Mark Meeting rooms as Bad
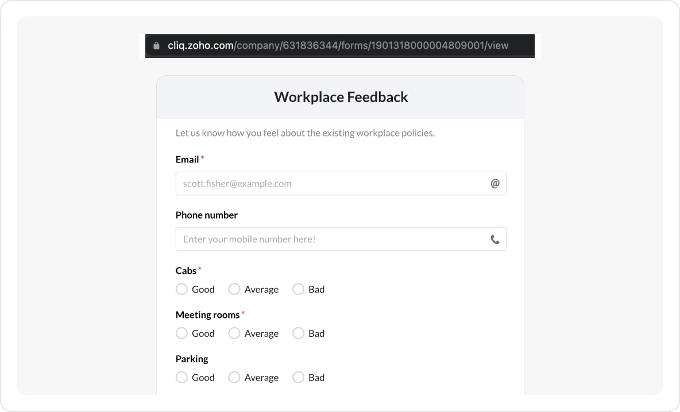 [x=298, y=333]
